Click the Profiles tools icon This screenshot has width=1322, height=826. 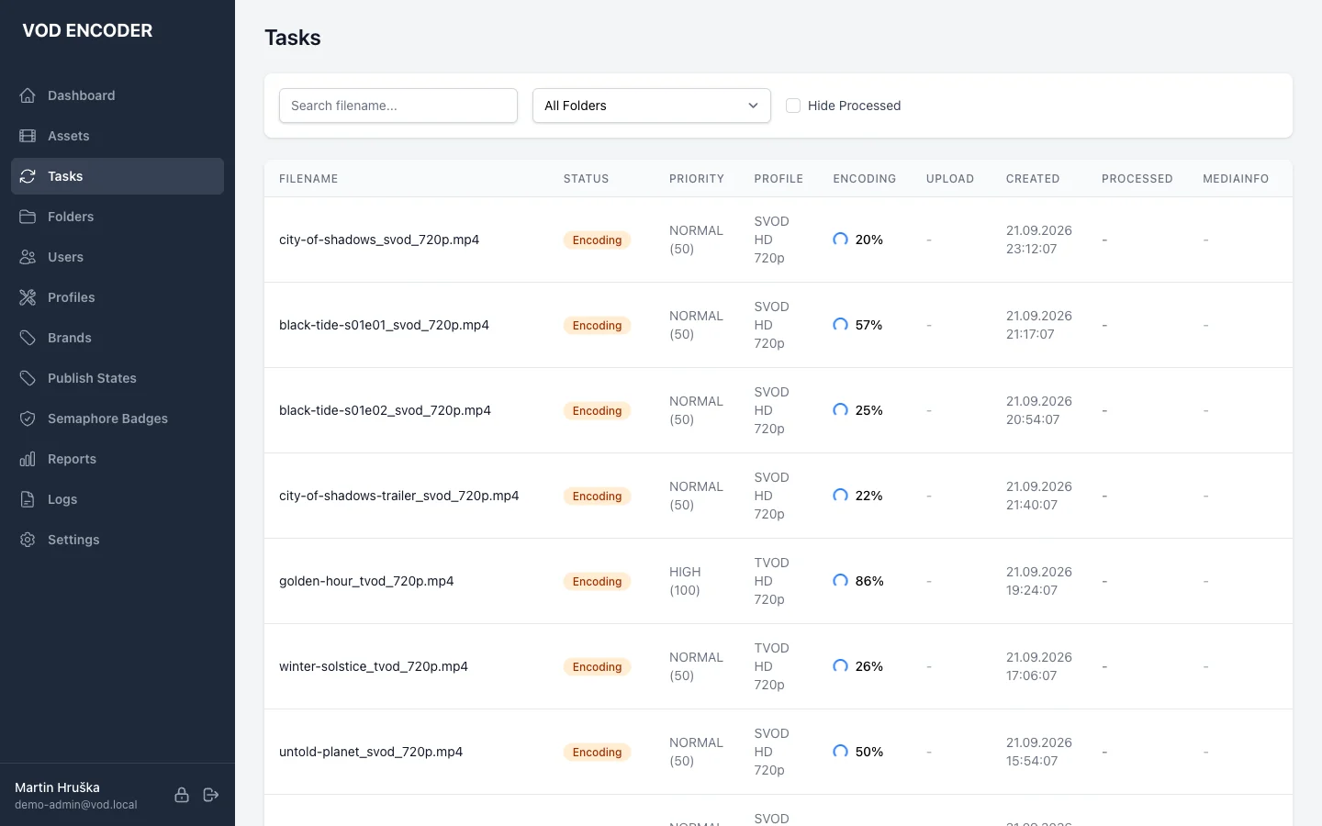28,297
